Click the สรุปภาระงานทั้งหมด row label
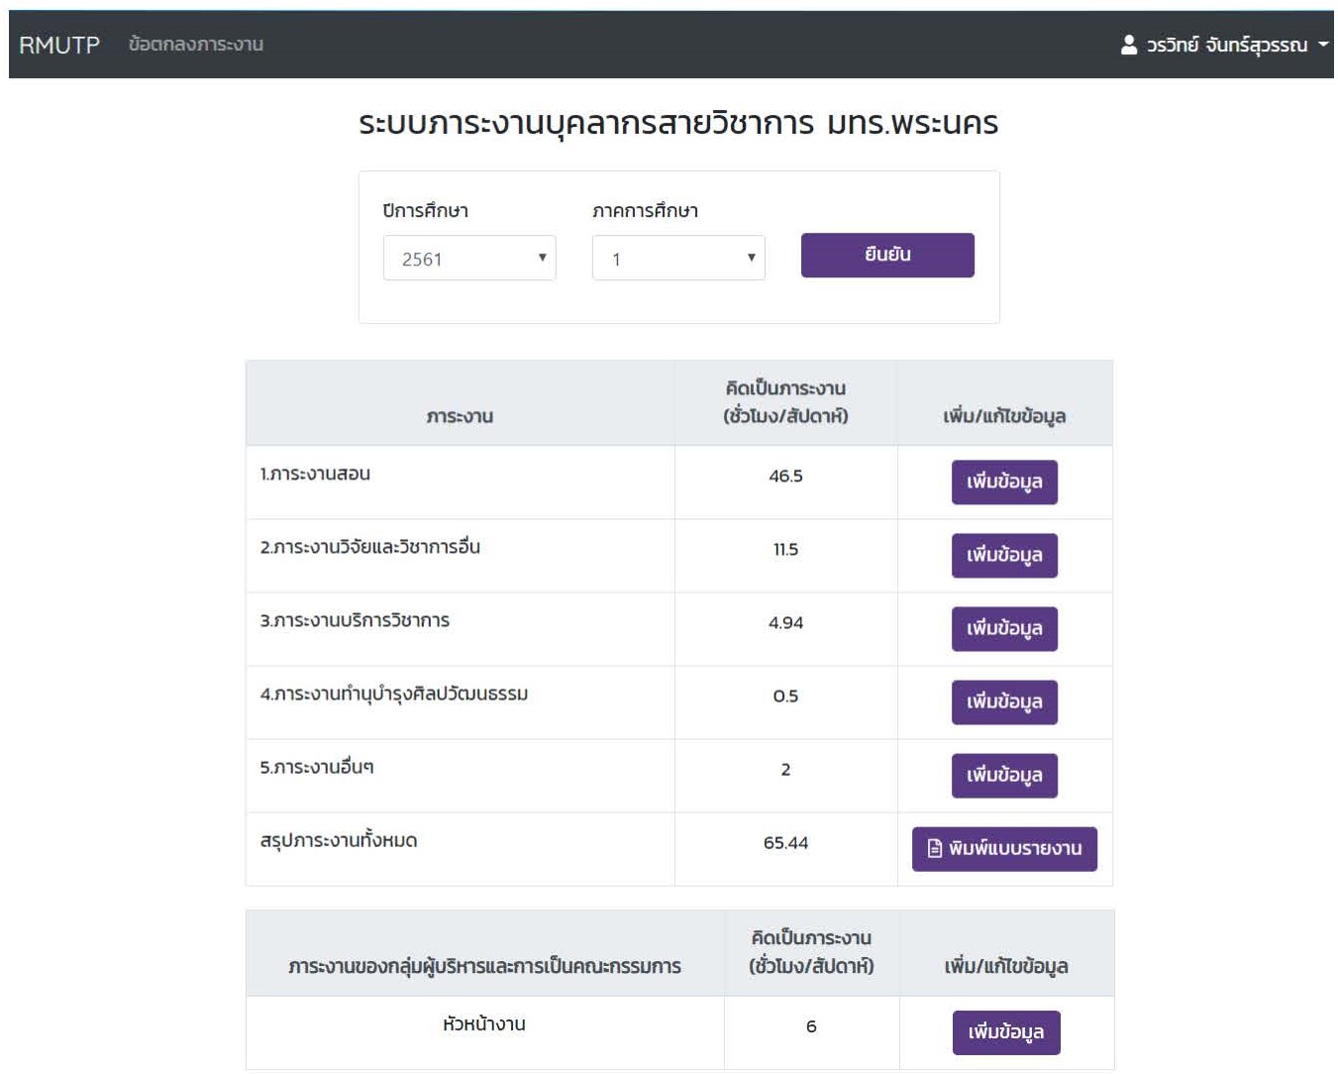This screenshot has width=1338, height=1074. coord(339,841)
